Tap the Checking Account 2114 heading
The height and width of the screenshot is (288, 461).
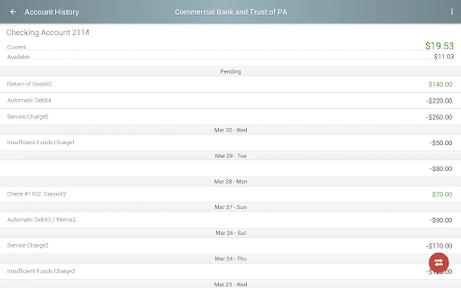(48, 32)
